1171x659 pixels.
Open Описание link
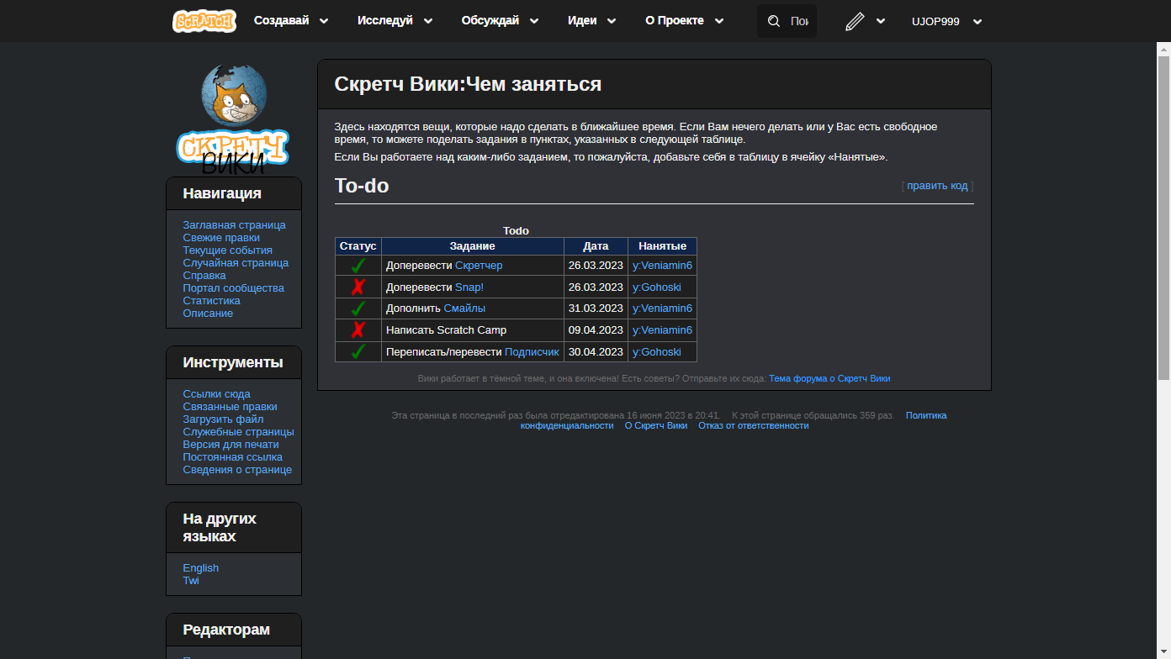pos(208,314)
